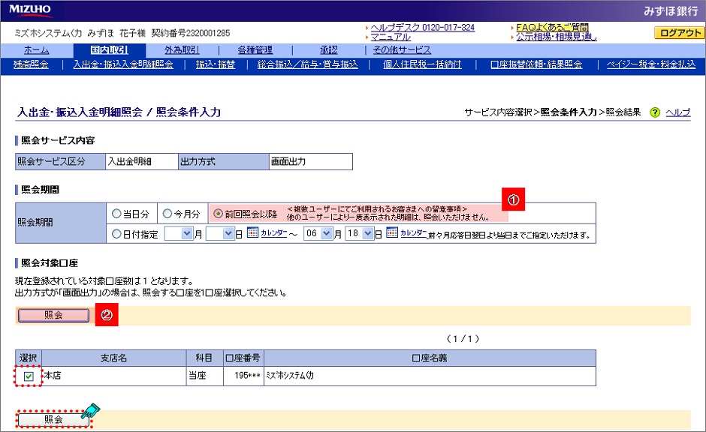Image resolution: width=706 pixels, height=432 pixels.
Task: Click the start date カレンダー link
Action: [273, 232]
